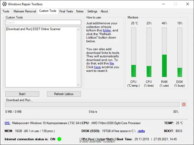Image resolution: width=194 pixels, height=145 pixels.
Task: Click the listbox scroll down arrow
Action: 78,85
